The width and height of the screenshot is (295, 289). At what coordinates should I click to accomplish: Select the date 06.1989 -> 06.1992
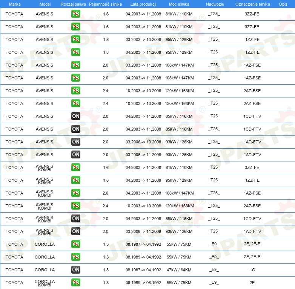143,283
